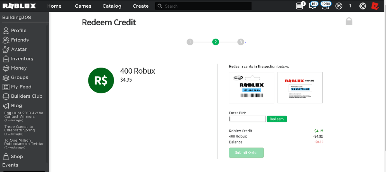386x172 pixels.
Task: Open Money page from sidebar
Action: [19, 68]
